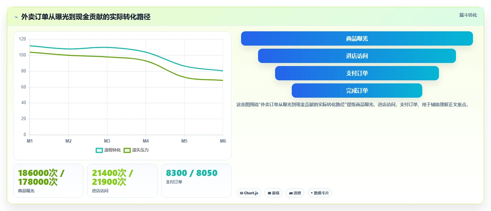Open the 186000次 / 178000次 商品曝光 card
Image resolution: width=491 pixels, height=211 pixels.
[48, 181]
